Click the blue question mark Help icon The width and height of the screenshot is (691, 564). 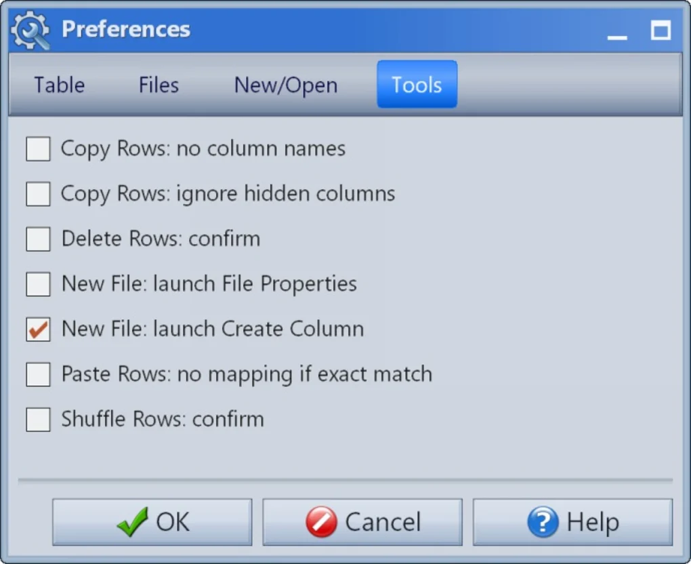pos(543,523)
